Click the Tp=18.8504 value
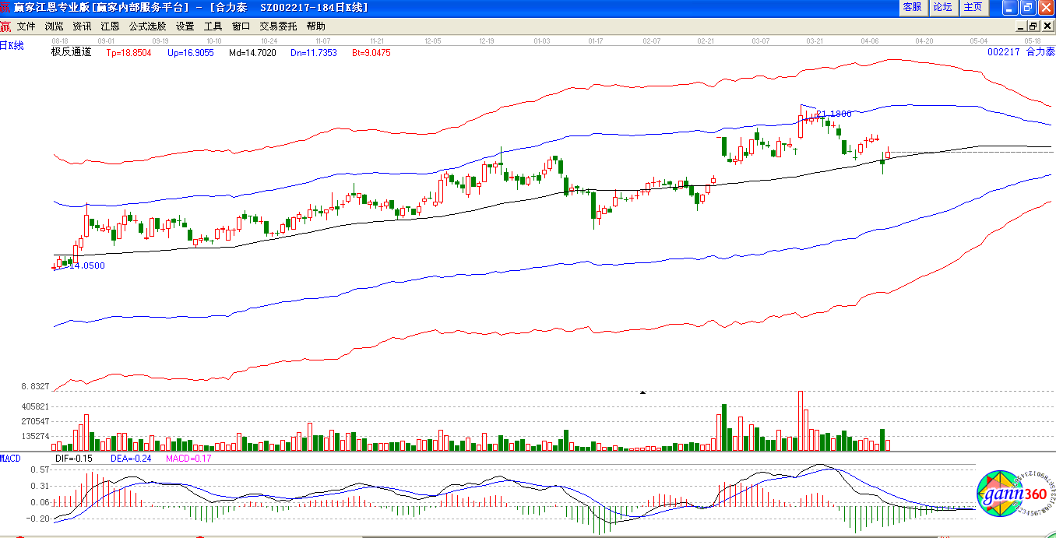Screen dimensions: 1056x538 pos(128,53)
